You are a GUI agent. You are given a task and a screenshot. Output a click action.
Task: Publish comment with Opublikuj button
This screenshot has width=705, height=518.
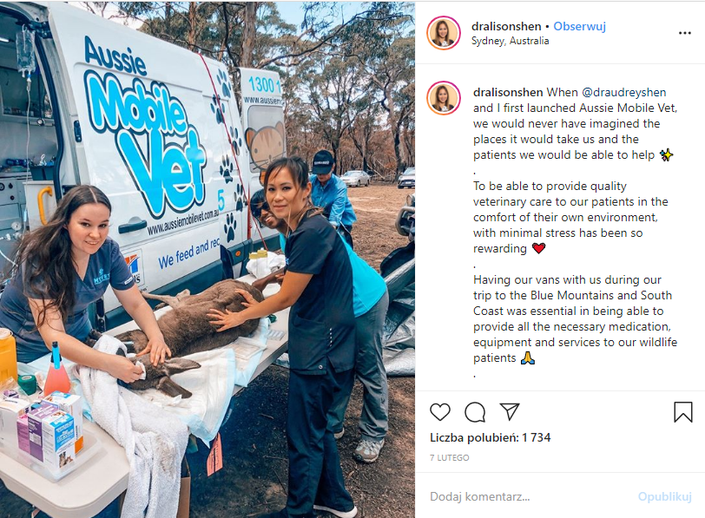click(x=664, y=496)
